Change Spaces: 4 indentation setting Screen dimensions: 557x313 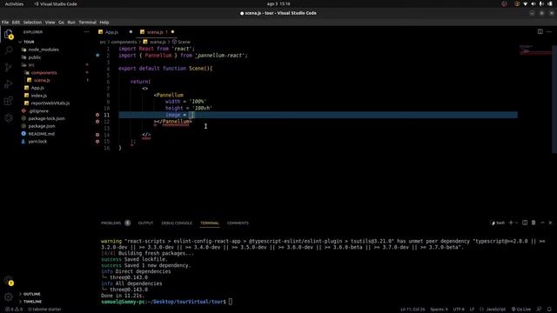pos(439,310)
